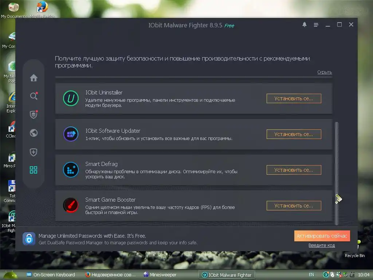Click the IObit Uninstaller green U icon
The width and height of the screenshot is (373, 280).
click(x=71, y=98)
